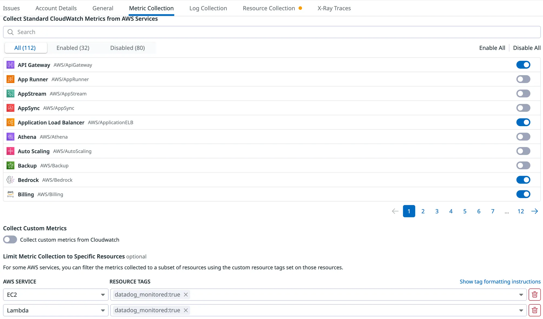Image resolution: width=543 pixels, height=319 pixels.
Task: Open the Resource Collection tab
Action: tap(269, 8)
